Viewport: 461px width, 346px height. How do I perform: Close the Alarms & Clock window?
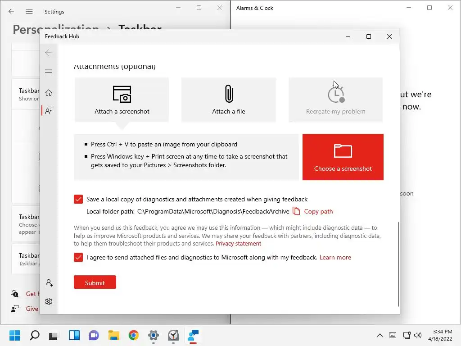point(450,8)
